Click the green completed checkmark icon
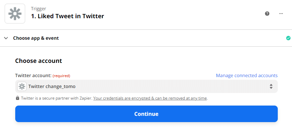292x136 pixels. 288,38
